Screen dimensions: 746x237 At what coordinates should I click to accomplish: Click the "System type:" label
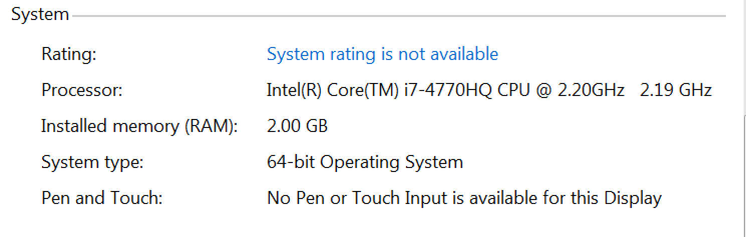[x=92, y=162]
